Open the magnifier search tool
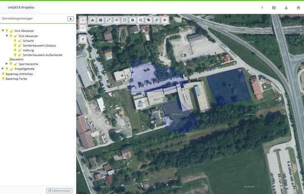Screen dimensions: 304x194 point(140,20)
